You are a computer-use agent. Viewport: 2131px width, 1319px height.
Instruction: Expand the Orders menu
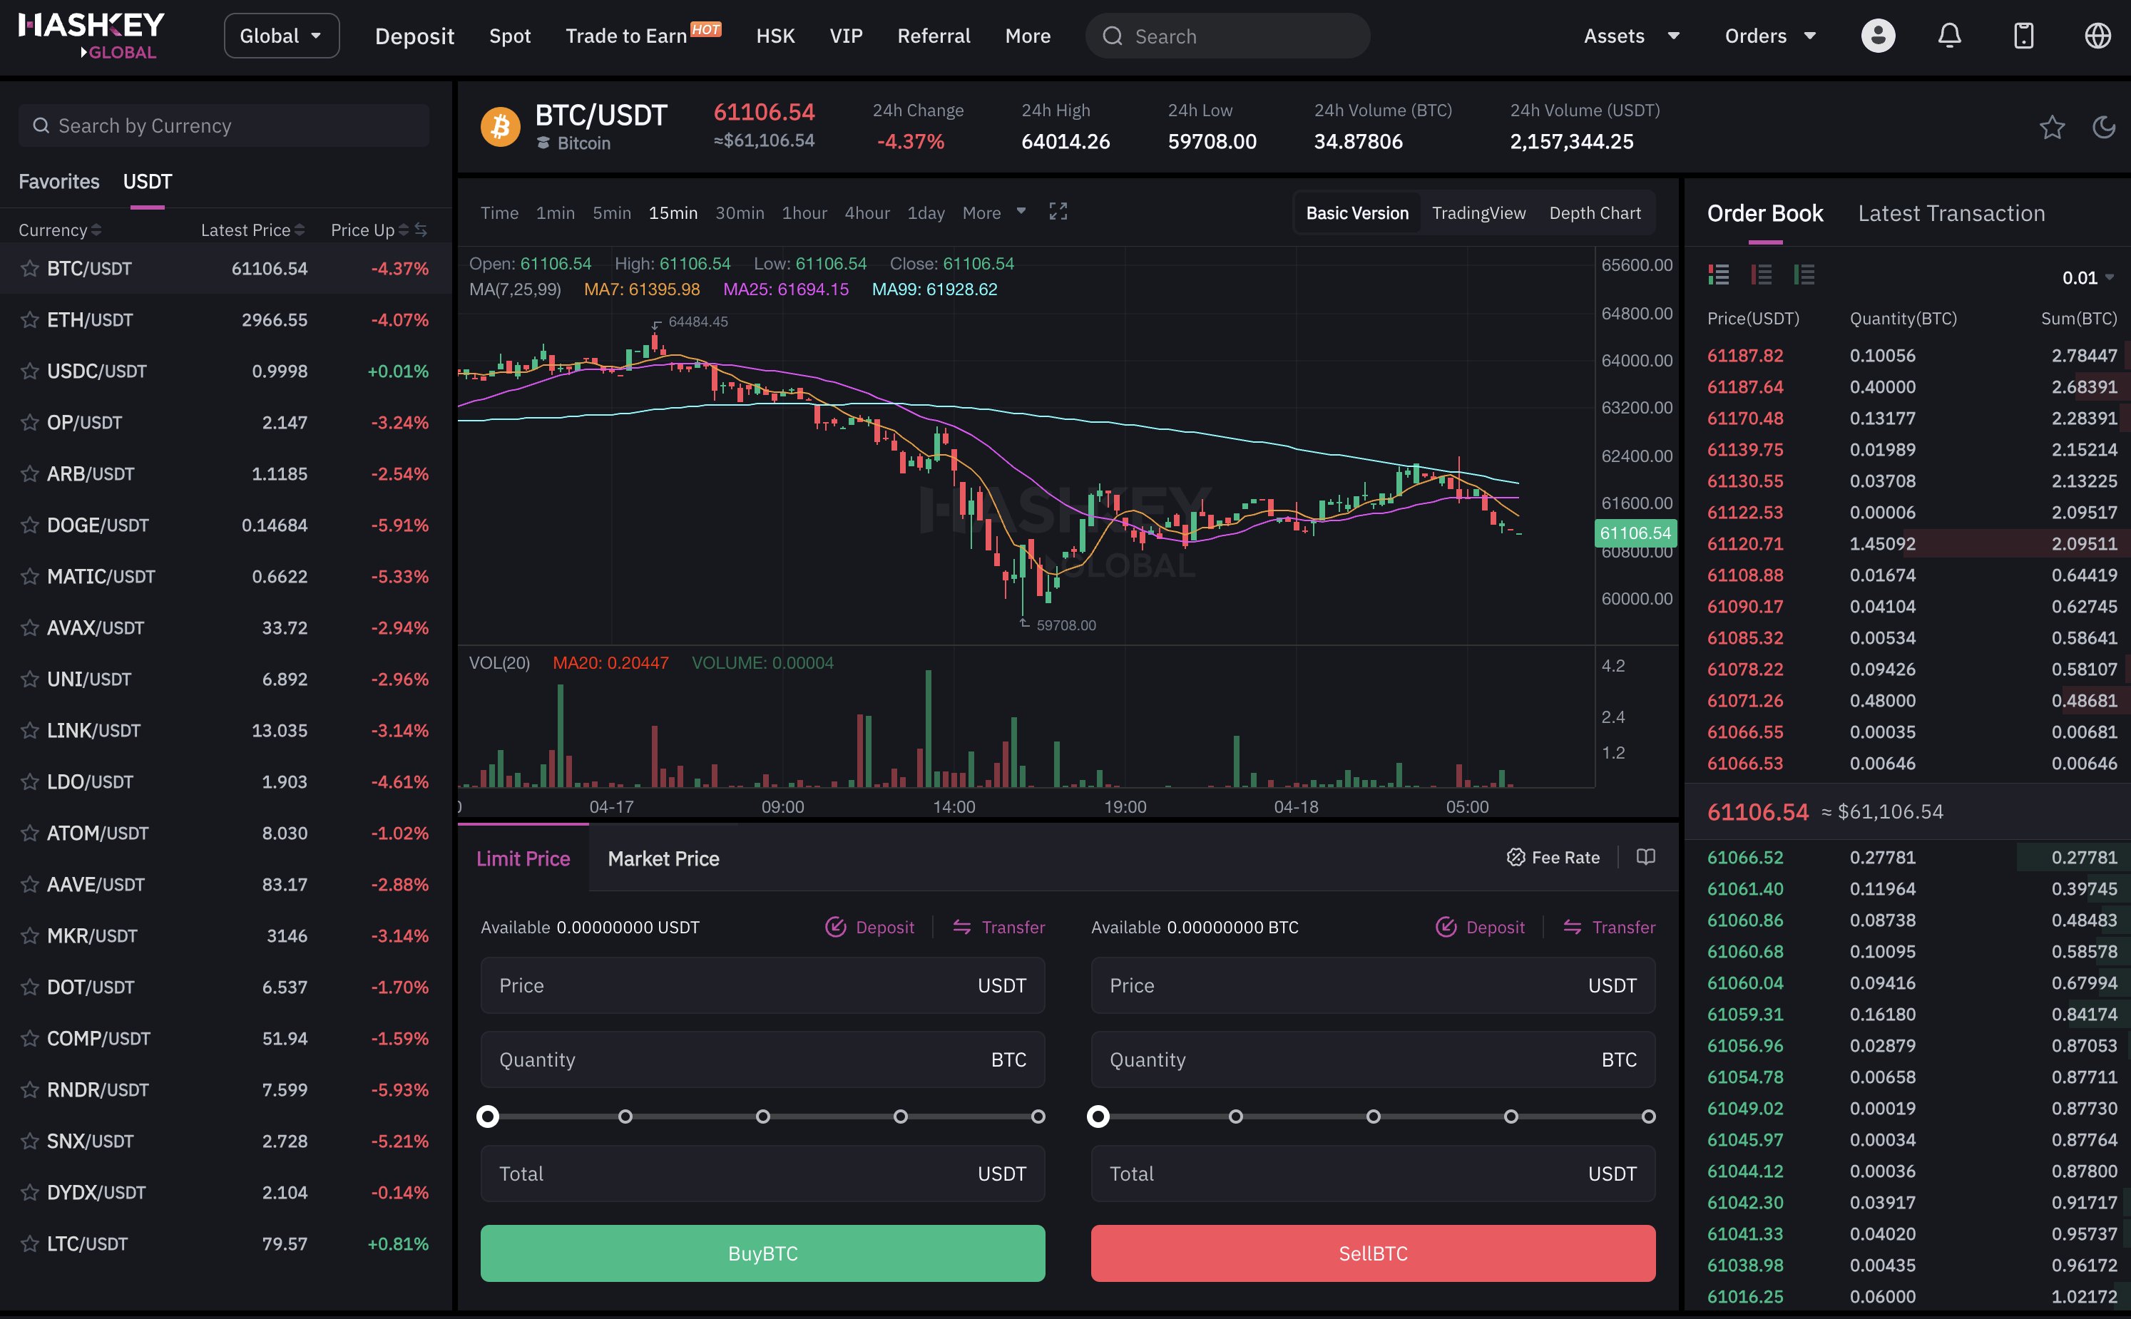(x=1769, y=36)
